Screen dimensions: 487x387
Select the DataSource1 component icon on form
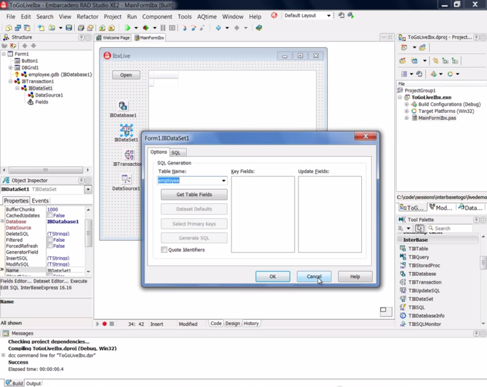point(126,179)
